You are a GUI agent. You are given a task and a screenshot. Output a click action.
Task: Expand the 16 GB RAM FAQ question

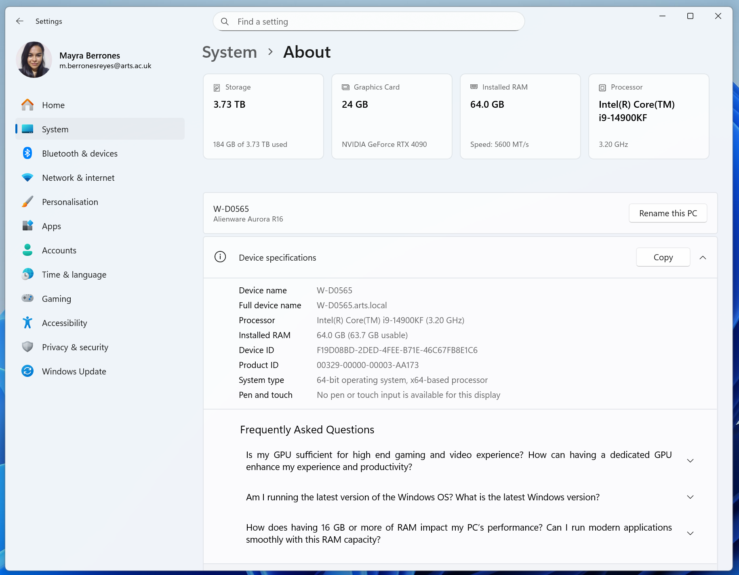coord(690,533)
